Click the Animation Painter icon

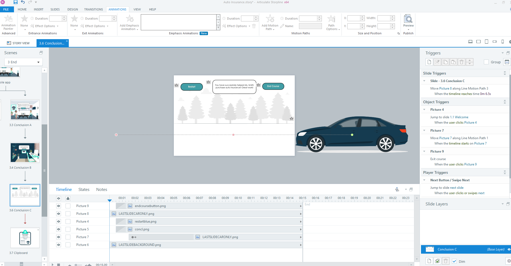click(x=8, y=19)
